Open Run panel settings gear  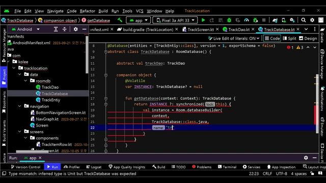click(x=306, y=158)
